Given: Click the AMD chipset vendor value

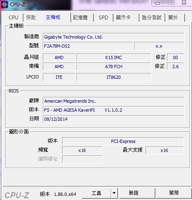Looking at the screenshot, I should pyautogui.click(x=59, y=57).
